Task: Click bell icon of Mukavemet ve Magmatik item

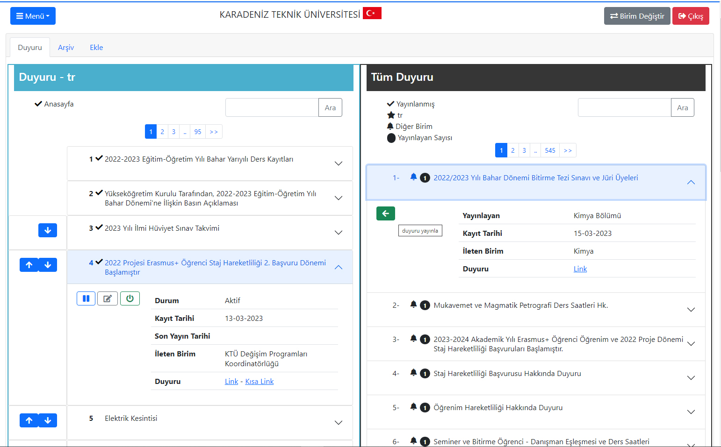Action: click(413, 304)
